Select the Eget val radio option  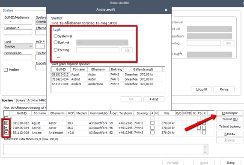(56, 42)
